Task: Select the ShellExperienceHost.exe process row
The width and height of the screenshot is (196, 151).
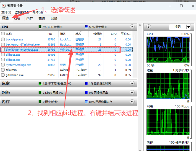Action: click(x=67, y=49)
